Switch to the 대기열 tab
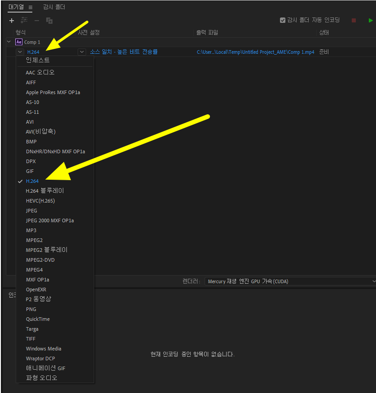Image resolution: width=376 pixels, height=393 pixels. tap(16, 7)
